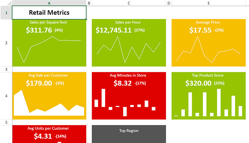Select the Avg Sale per Customer area chart

coord(49,104)
